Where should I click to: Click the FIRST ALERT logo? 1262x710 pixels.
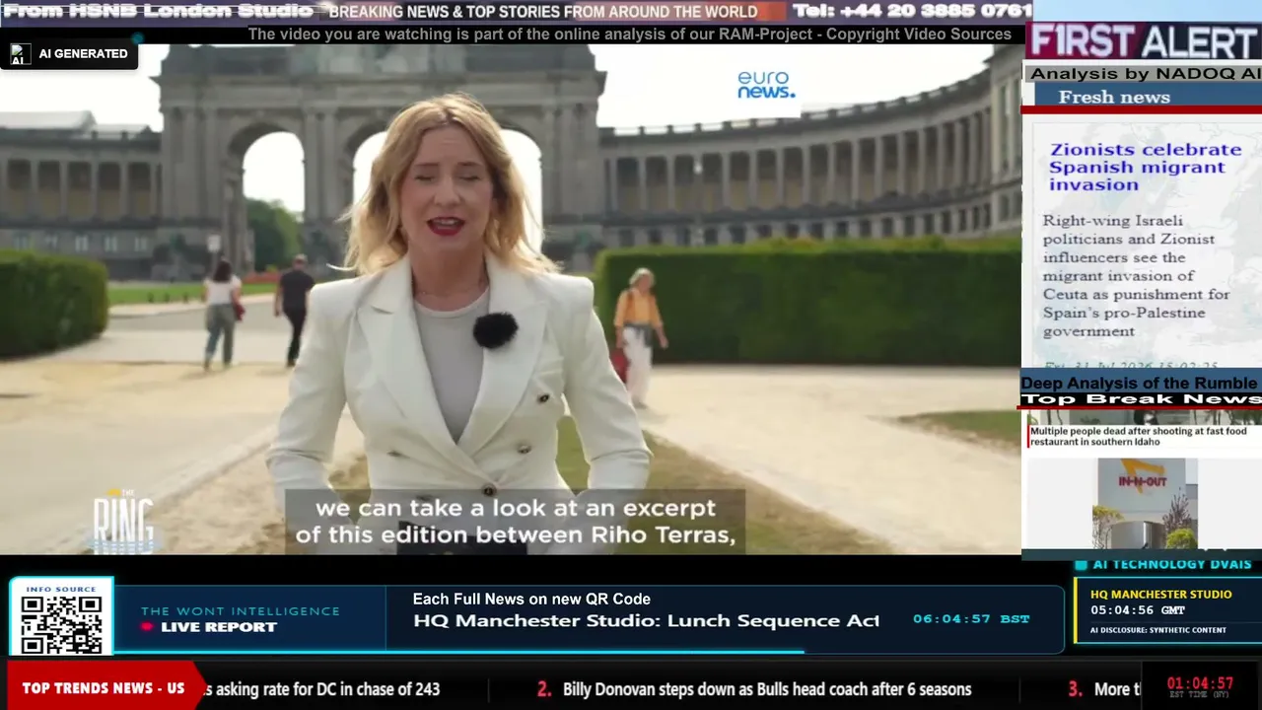click(x=1143, y=42)
